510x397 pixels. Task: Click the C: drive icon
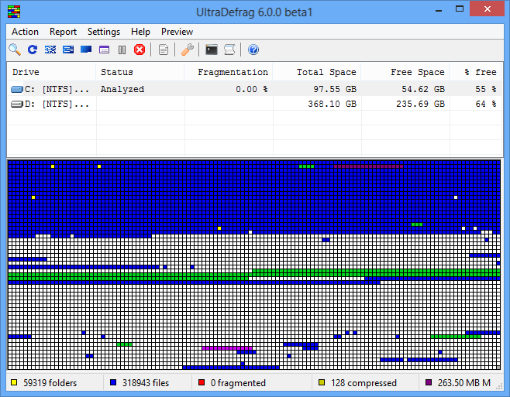pyautogui.click(x=17, y=89)
